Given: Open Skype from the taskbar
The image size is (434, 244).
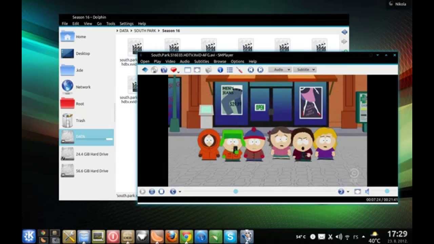Looking at the screenshot, I should click(x=231, y=237).
